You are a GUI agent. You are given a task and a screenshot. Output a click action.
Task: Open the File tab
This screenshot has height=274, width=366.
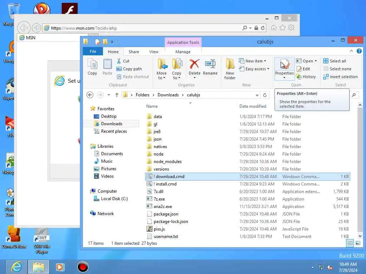[93, 51]
